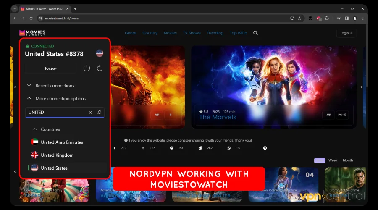
Task: Go to previous featured slide arrow
Action: coord(15,87)
